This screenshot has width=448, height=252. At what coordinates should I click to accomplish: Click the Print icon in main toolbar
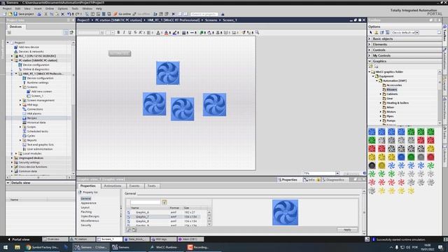click(39, 14)
